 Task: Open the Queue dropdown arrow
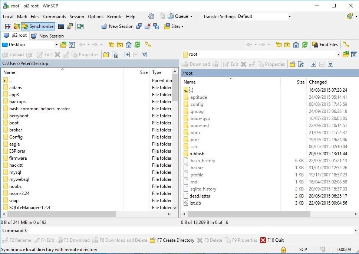pos(191,16)
